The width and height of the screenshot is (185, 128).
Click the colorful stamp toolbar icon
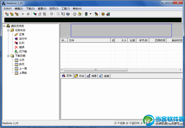click(96, 14)
